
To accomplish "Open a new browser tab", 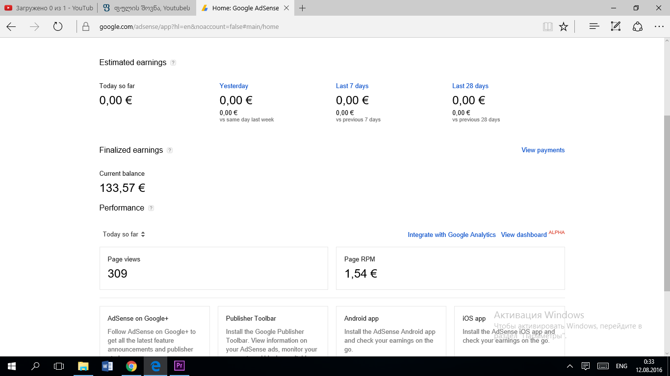I will [303, 8].
